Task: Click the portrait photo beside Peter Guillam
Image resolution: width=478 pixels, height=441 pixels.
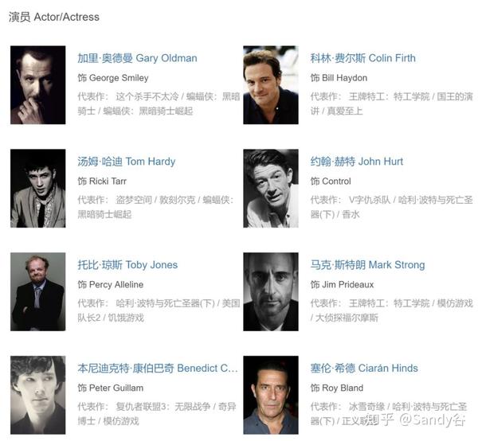Action: pos(37,395)
